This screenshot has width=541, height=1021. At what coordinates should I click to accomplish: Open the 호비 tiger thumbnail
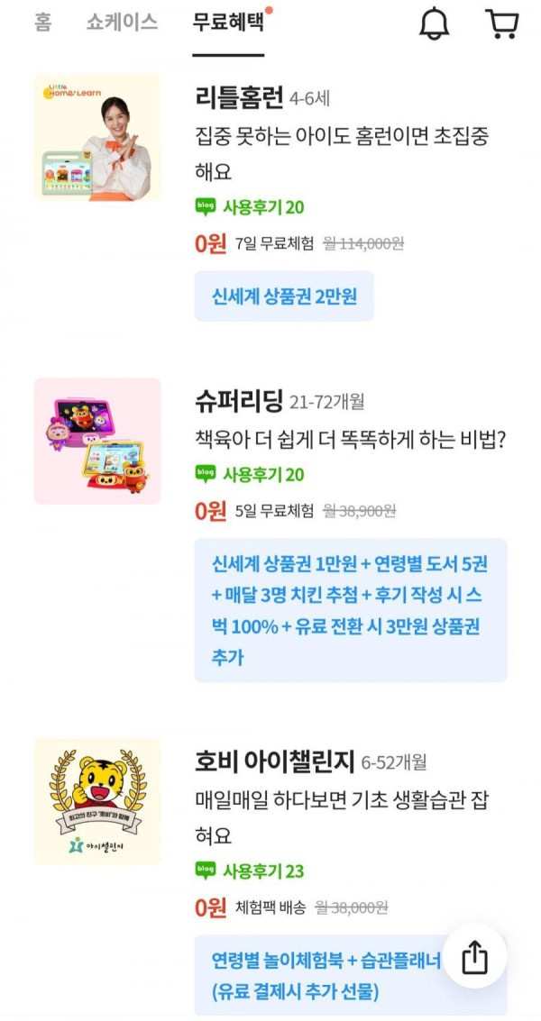coord(97,801)
